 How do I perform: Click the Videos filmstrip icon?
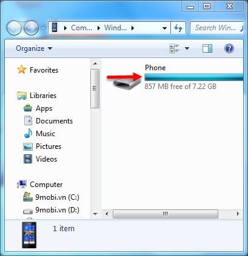tap(28, 159)
